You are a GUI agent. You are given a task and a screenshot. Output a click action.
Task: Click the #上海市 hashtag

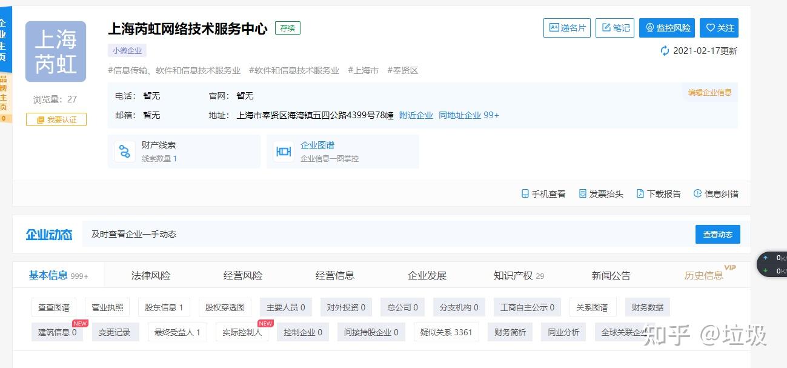(x=363, y=70)
